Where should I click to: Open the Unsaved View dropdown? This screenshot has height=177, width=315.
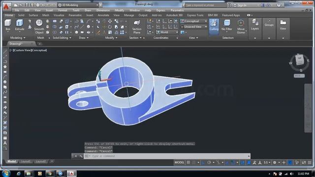[193, 27]
